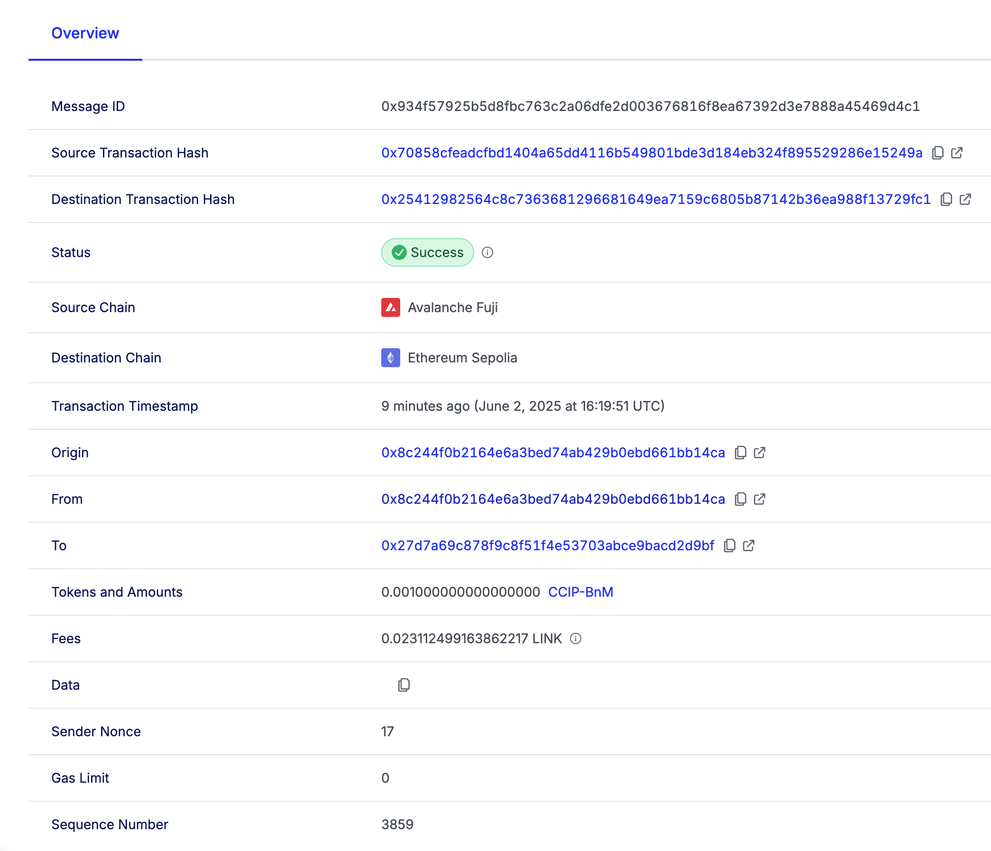Click the Success status badge
This screenshot has height=851, width=991.
click(x=427, y=252)
